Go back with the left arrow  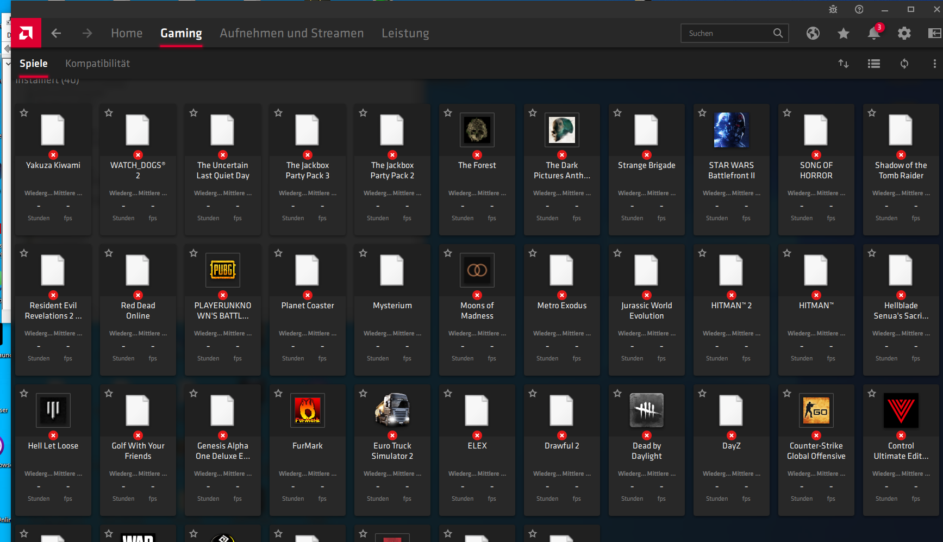[x=56, y=33]
